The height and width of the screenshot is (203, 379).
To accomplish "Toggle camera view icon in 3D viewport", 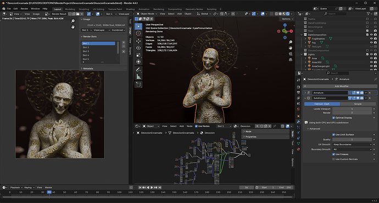I will (291, 54).
